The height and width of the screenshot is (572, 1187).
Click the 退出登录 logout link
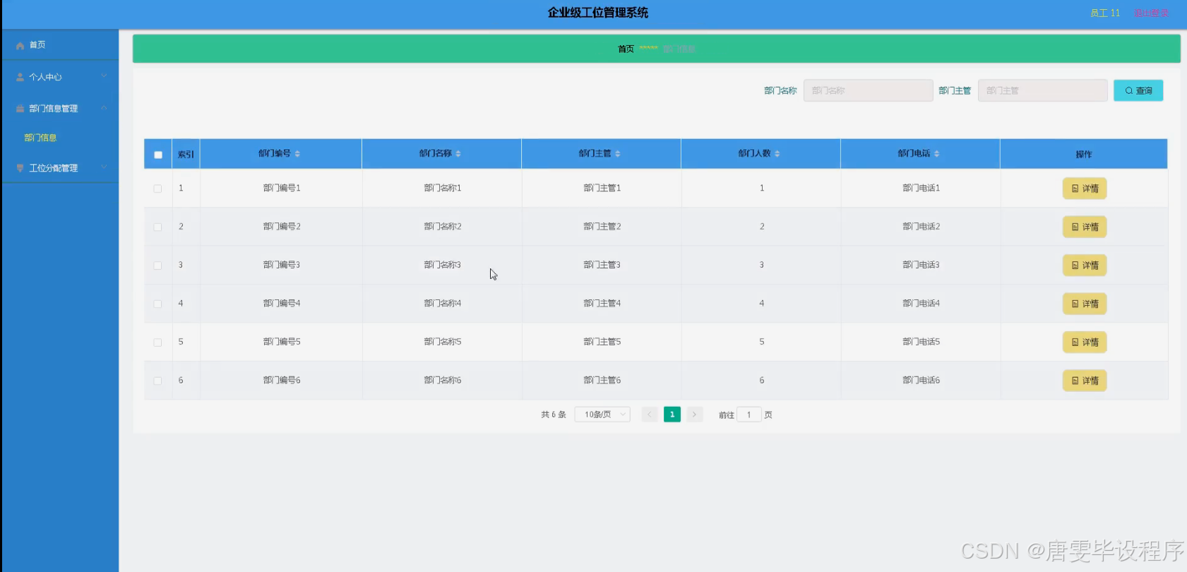pos(1151,13)
